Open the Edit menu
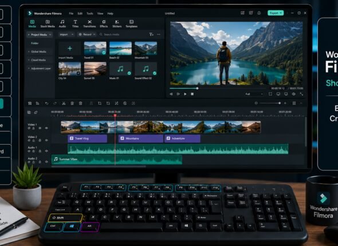This screenshot has width=338, height=246. click(80, 13)
